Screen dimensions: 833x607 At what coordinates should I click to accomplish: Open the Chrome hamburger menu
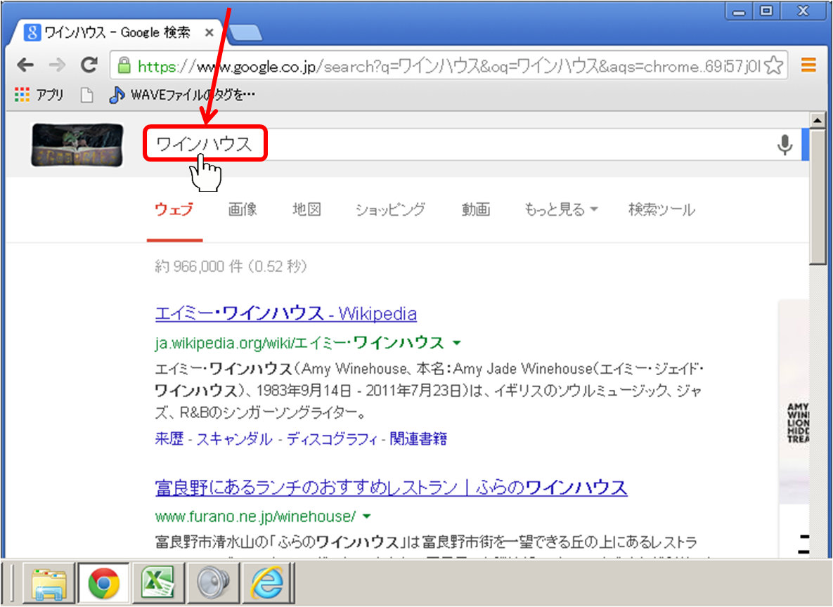coord(808,66)
